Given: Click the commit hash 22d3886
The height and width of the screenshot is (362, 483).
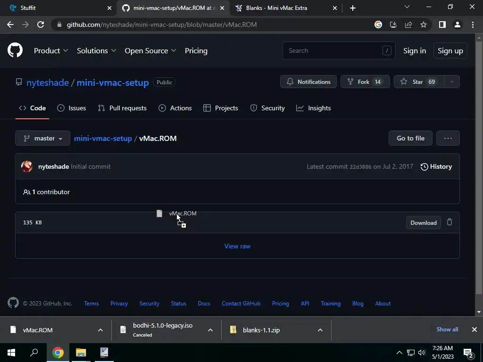Looking at the screenshot, I should (x=360, y=167).
